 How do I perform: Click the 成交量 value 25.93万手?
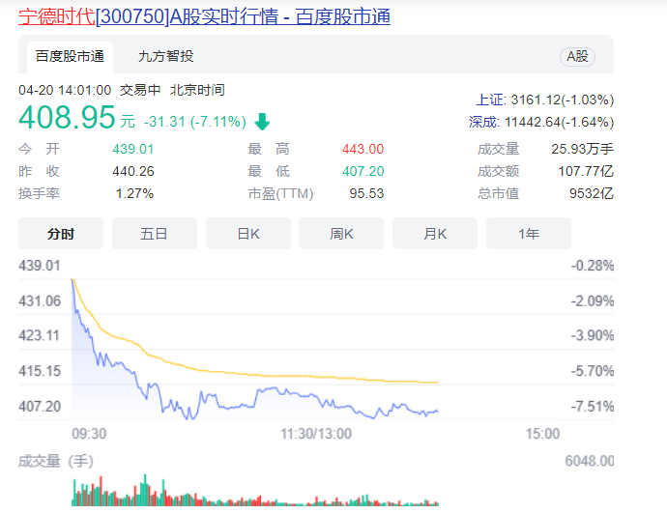click(x=582, y=149)
